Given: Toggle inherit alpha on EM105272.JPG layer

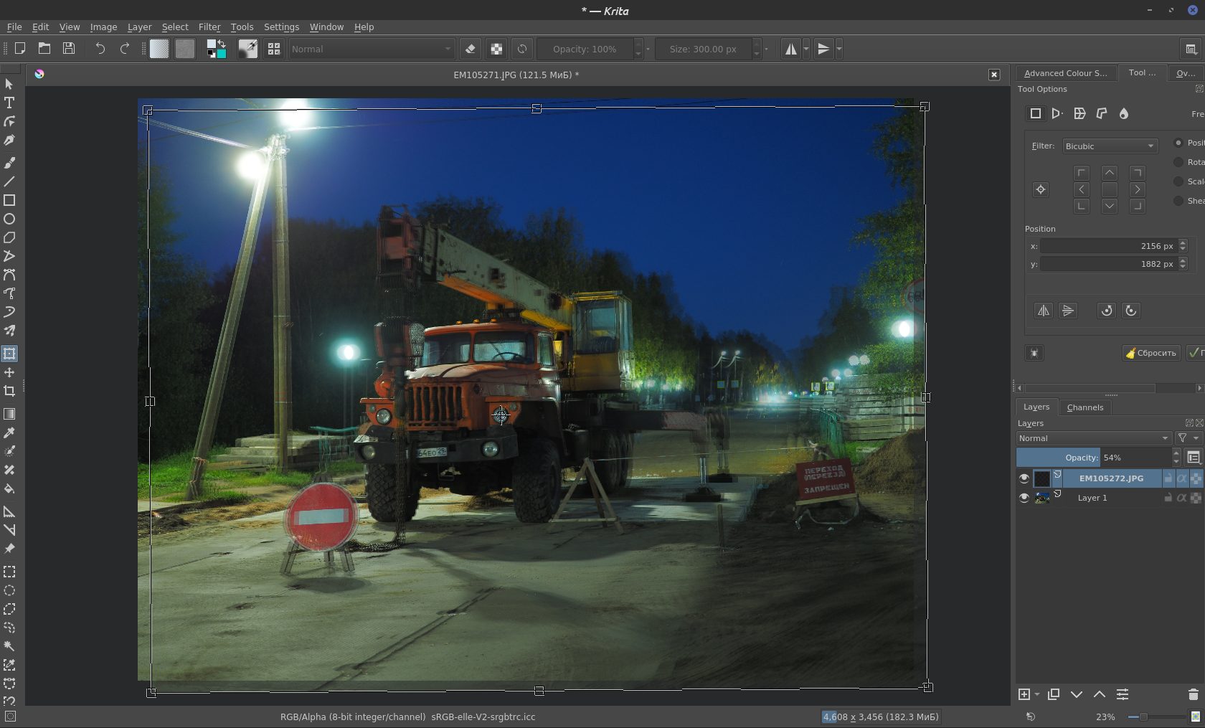Looking at the screenshot, I should (1182, 478).
